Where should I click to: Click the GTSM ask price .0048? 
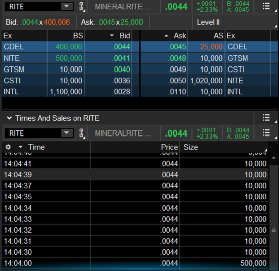177,58
